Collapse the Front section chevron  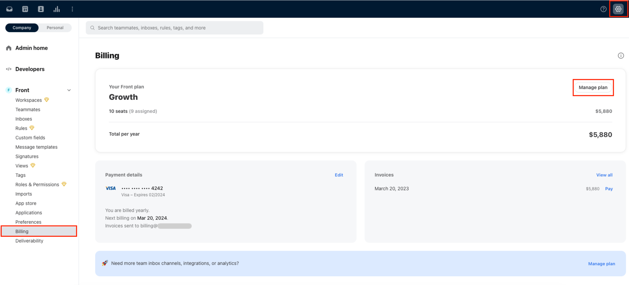69,90
